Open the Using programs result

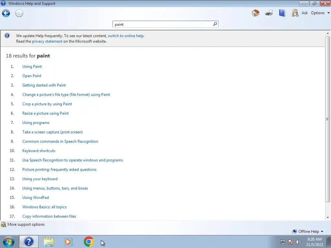point(36,123)
